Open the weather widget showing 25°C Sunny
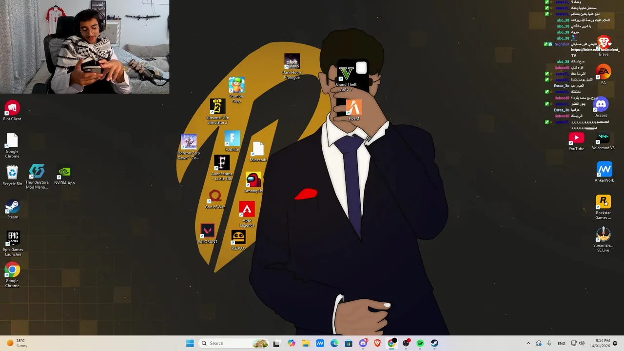The width and height of the screenshot is (624, 351). [17, 343]
